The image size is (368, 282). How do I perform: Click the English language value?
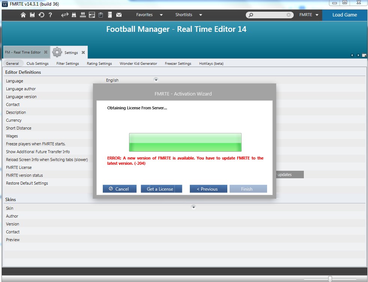pos(112,80)
